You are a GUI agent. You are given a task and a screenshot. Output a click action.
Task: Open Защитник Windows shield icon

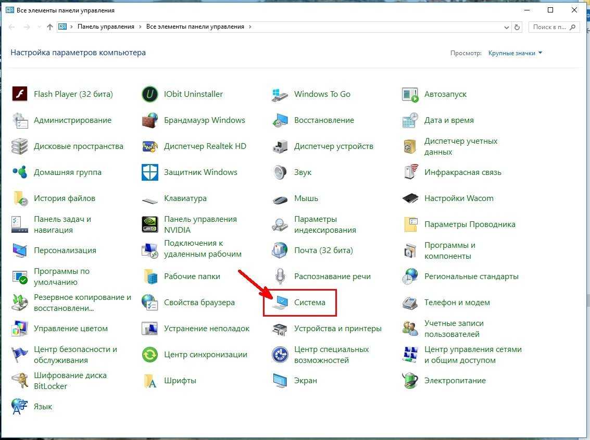150,172
